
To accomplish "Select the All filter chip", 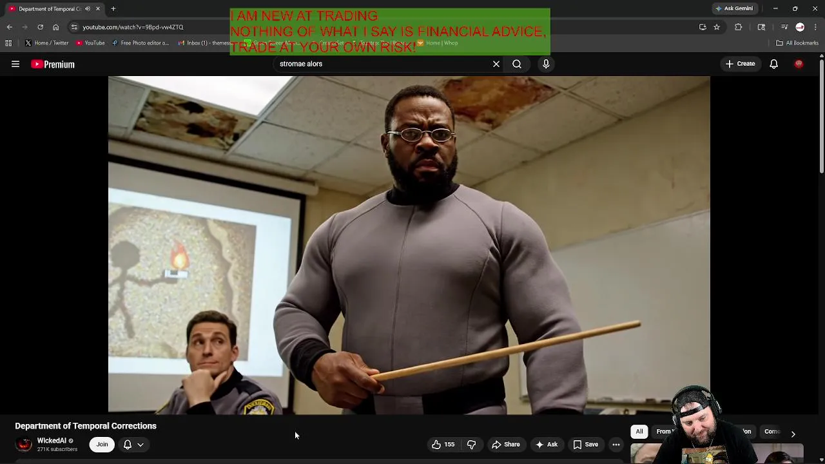I will coord(639,431).
